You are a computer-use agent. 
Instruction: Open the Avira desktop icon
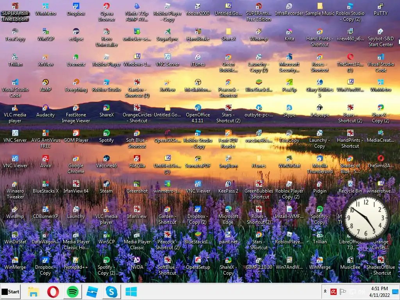[x=45, y=162]
